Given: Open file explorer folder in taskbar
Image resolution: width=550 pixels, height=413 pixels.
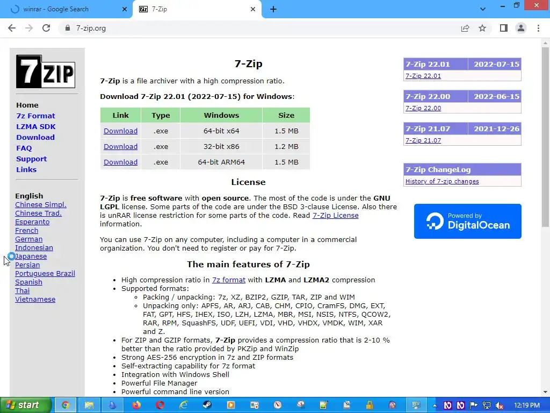Looking at the screenshot, I should coord(89,405).
